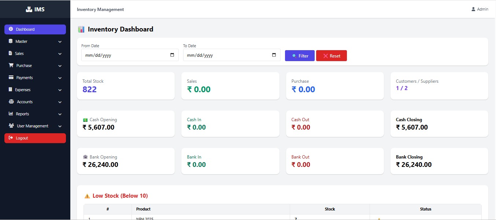496x220 pixels.
Task: Expand the Master menu chevron
Action: coord(60,42)
